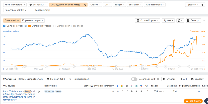
Task: Click the Article page type tag
Action: pyautogui.click(x=49, y=91)
